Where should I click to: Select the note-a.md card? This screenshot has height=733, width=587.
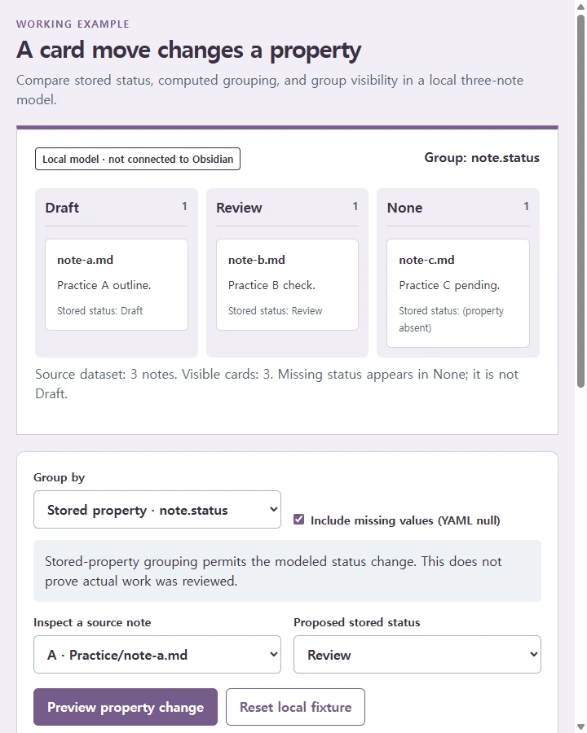pos(117,285)
